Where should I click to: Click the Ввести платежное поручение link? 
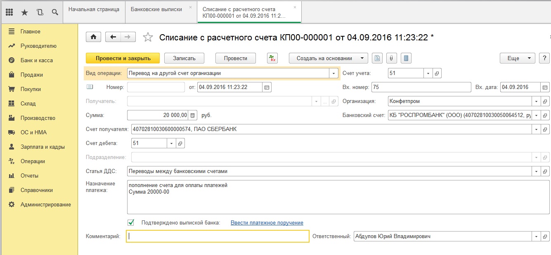[267, 222]
